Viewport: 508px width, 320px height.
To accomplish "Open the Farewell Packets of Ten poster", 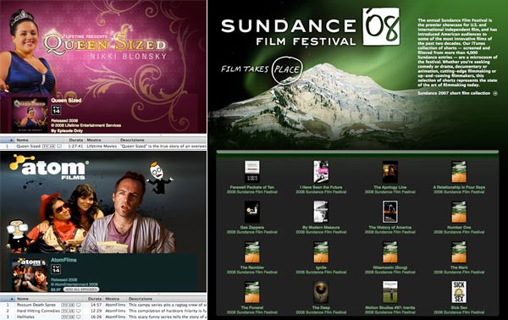I will (251, 172).
